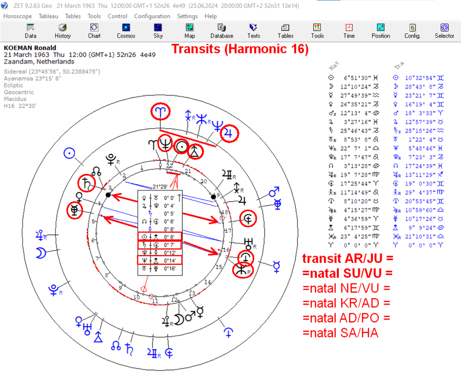Click the blue transit North Node glyph at the chart bottom
This screenshot has width=461, height=391.
(x=116, y=346)
